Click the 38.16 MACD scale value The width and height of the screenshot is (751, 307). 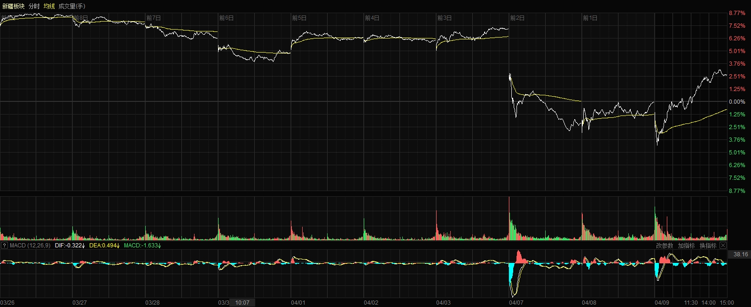741,254
